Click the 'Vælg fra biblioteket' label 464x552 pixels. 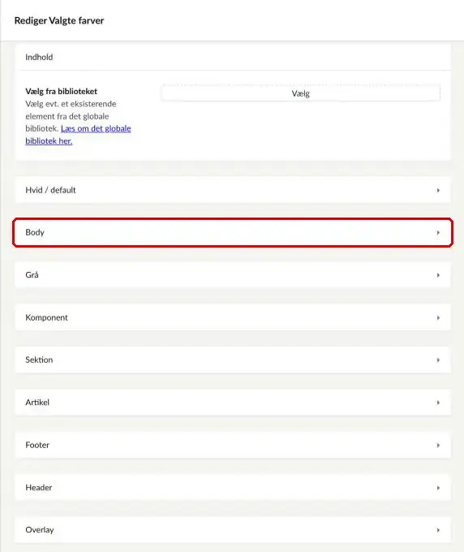tap(61, 91)
